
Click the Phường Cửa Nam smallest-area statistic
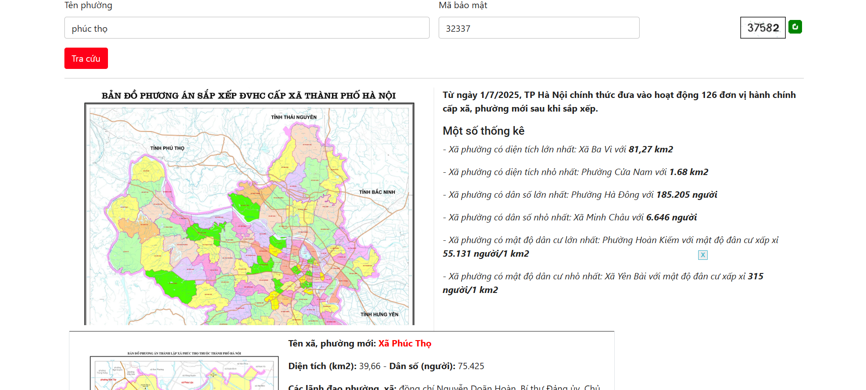575,172
